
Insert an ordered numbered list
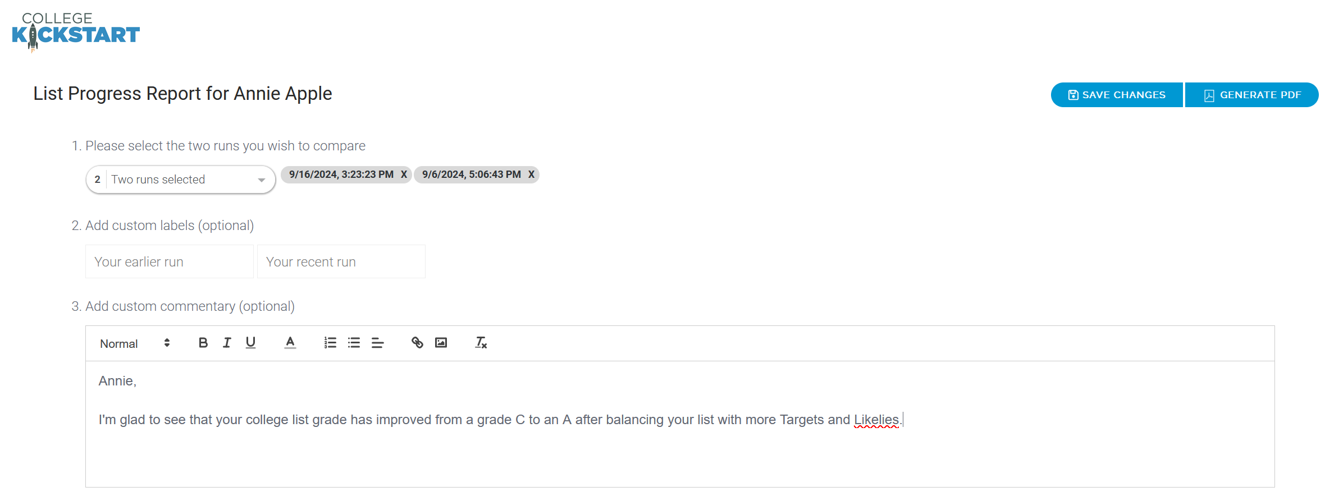tap(330, 343)
